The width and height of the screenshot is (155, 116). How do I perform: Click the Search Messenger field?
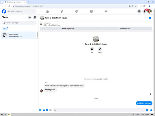pyautogui.click(x=19, y=23)
